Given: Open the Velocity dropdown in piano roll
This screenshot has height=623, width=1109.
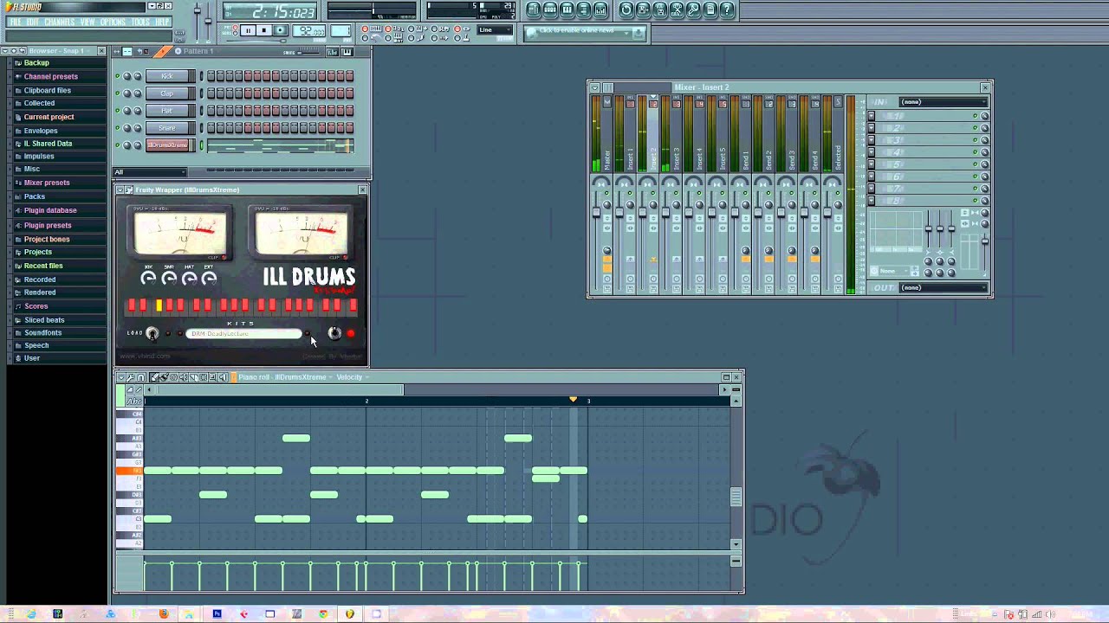Looking at the screenshot, I should (x=352, y=377).
